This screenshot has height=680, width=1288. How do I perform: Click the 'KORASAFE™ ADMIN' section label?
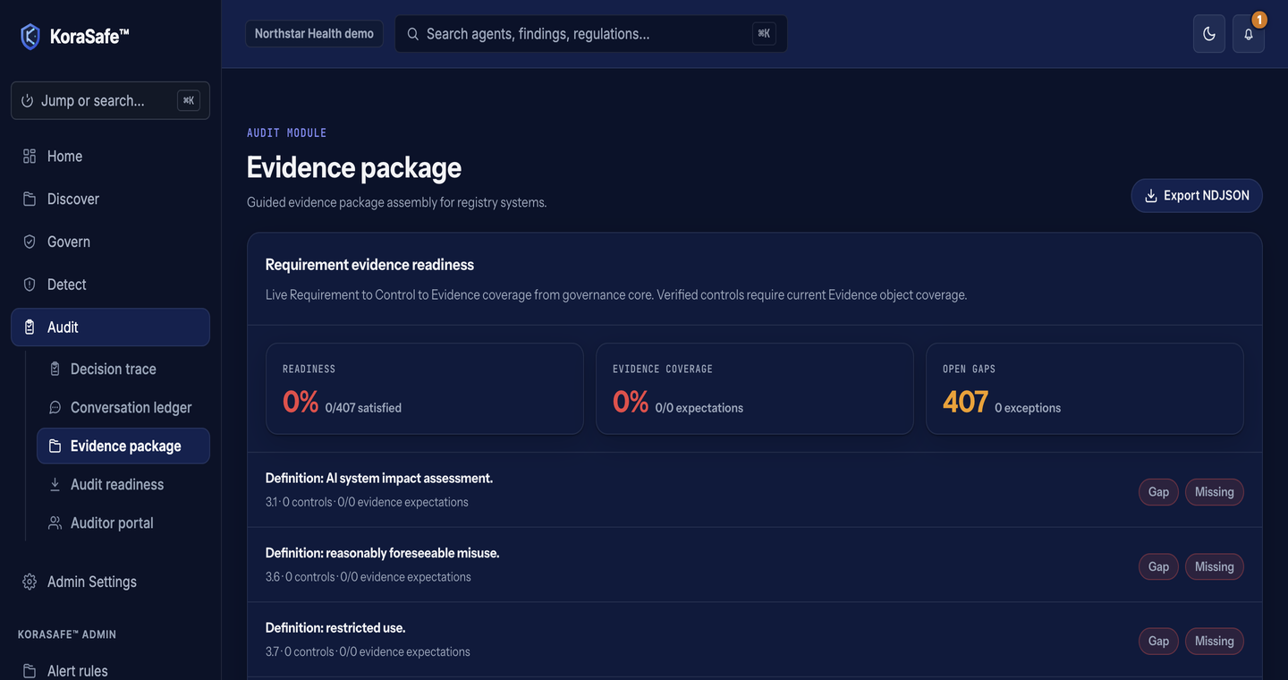pyautogui.click(x=67, y=634)
